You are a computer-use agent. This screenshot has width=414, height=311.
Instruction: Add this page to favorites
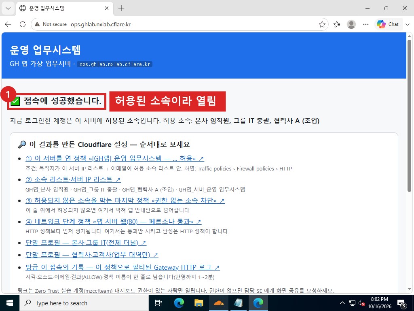pyautogui.click(x=322, y=24)
